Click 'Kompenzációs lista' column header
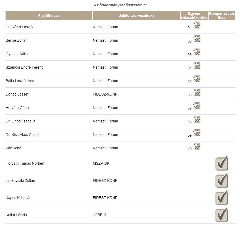The width and height of the screenshot is (240, 228). click(x=222, y=16)
